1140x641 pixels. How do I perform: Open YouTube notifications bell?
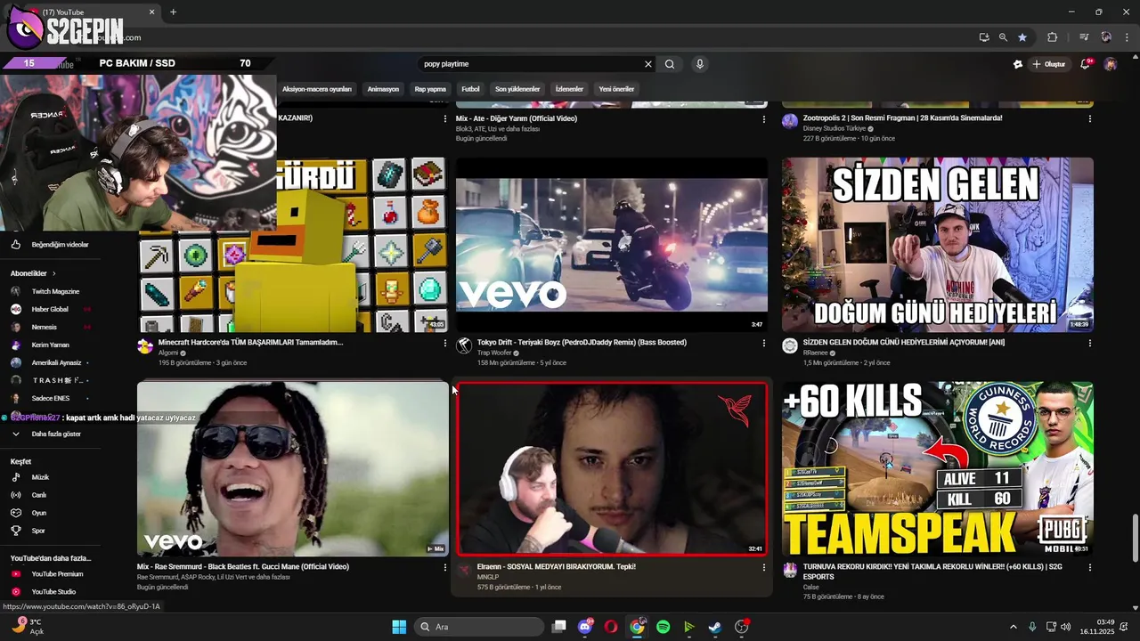click(x=1085, y=64)
